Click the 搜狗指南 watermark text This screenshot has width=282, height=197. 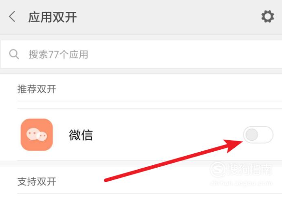[250, 170]
